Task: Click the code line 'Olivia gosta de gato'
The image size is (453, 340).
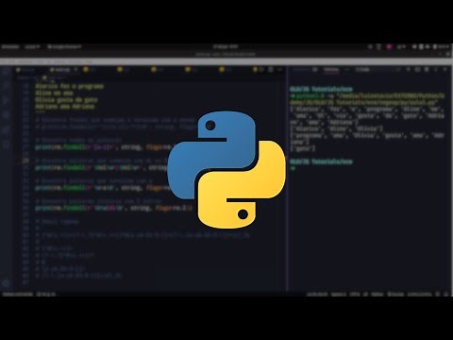Action: pos(66,100)
